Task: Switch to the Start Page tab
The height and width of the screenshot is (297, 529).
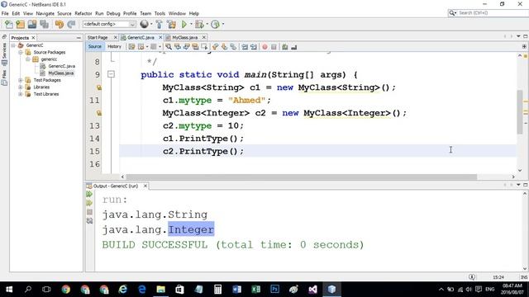Action: [98, 37]
